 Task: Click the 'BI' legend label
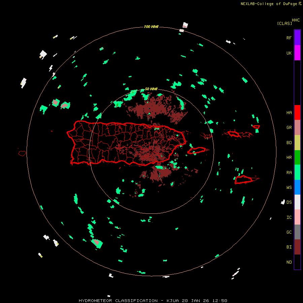click(x=289, y=247)
